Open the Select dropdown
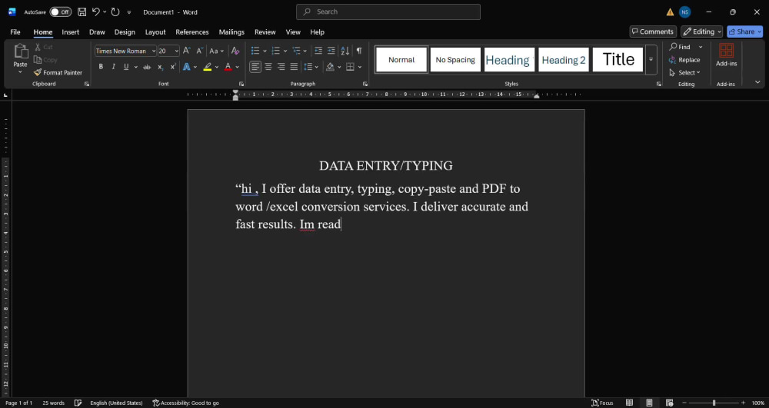769x408 pixels. click(684, 72)
